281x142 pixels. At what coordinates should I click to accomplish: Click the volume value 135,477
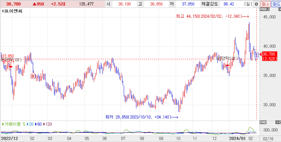pos(87,4)
